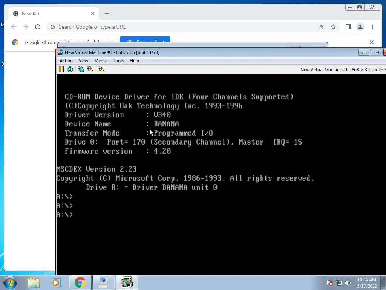Click the last A:\> prompt line
386x290 pixels.
64,214
